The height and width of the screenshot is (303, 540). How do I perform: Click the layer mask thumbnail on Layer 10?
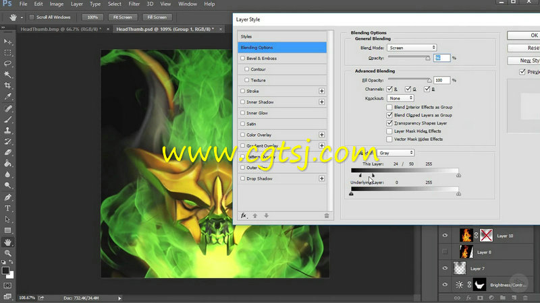pos(486,236)
